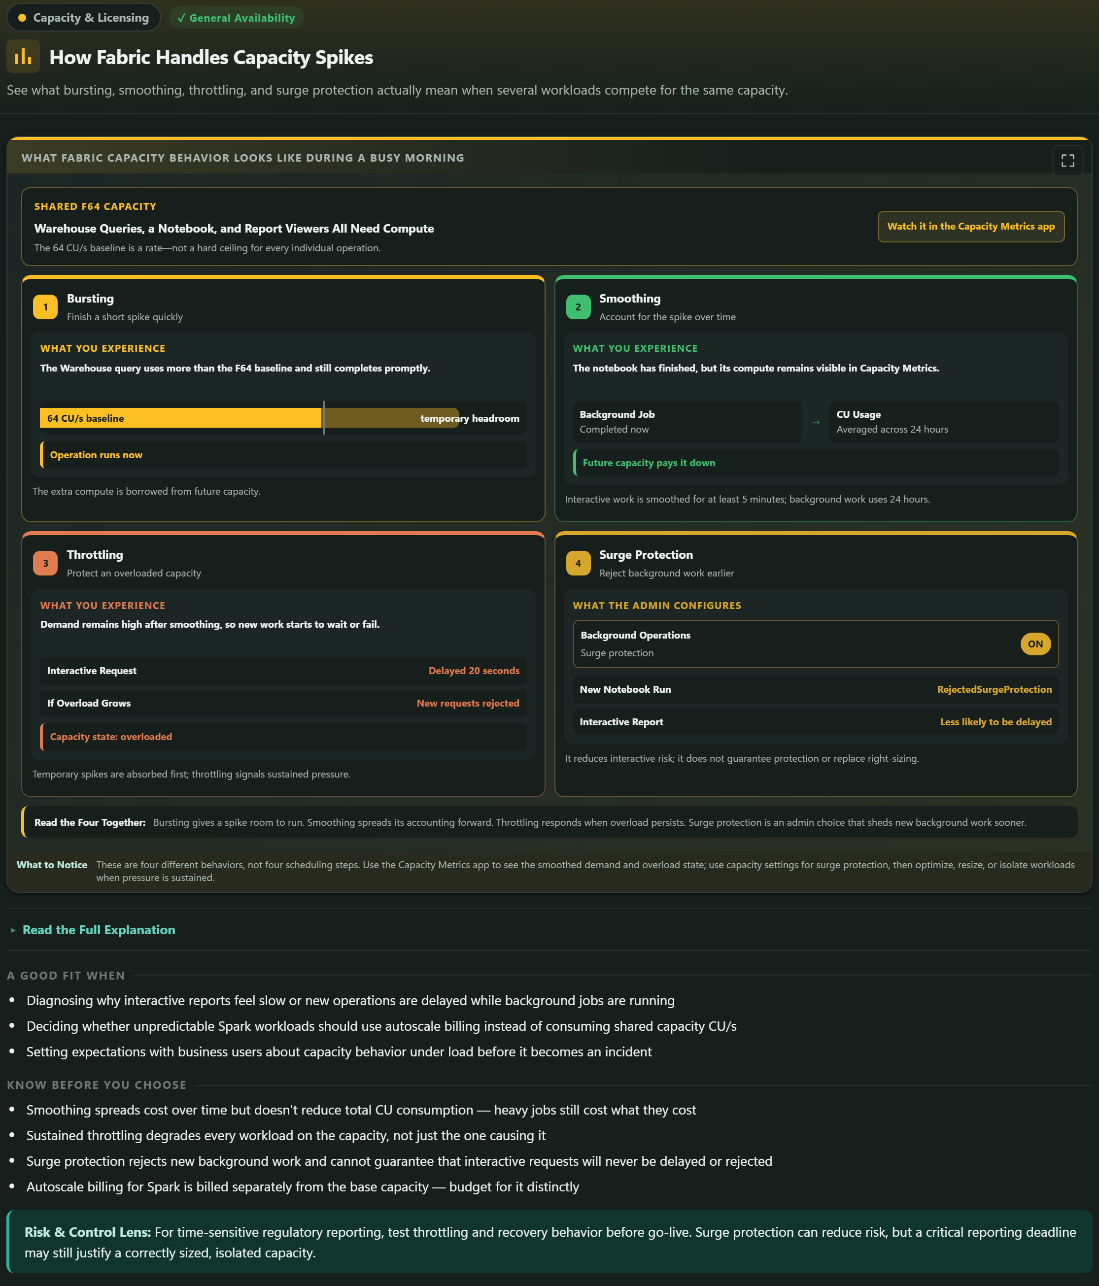Click the yellow step 1 Bursting badge
Image resolution: width=1099 pixels, height=1286 pixels.
(x=45, y=306)
